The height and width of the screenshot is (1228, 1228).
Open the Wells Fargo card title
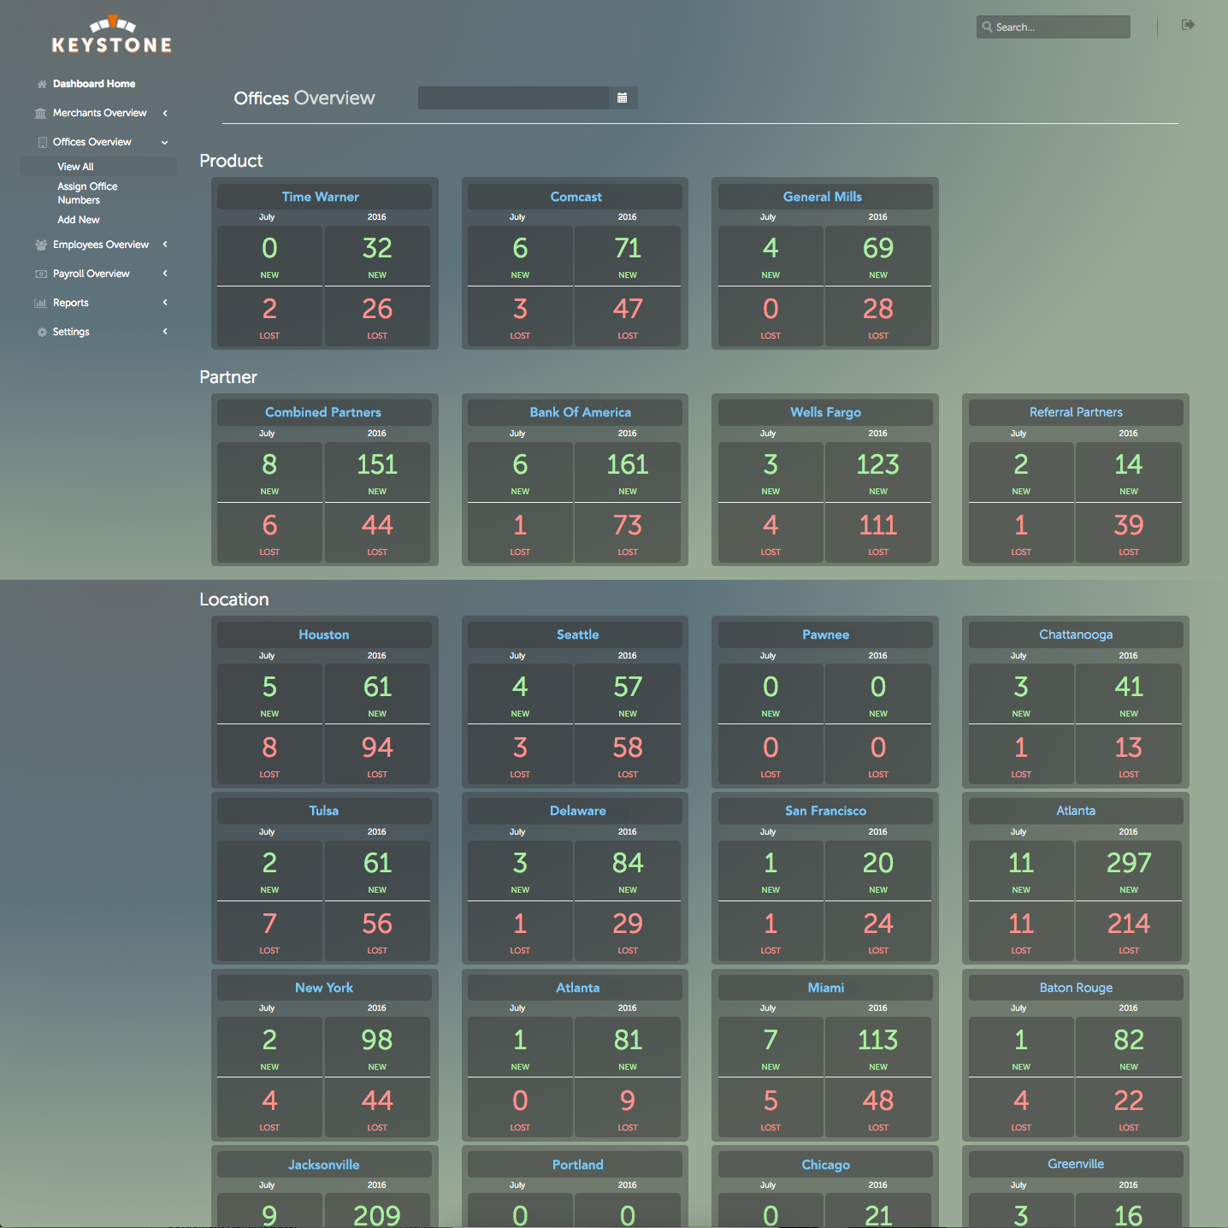click(826, 412)
